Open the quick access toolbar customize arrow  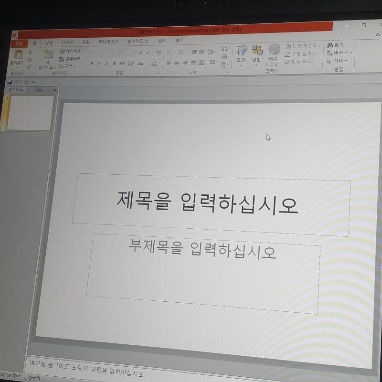[x=33, y=82]
